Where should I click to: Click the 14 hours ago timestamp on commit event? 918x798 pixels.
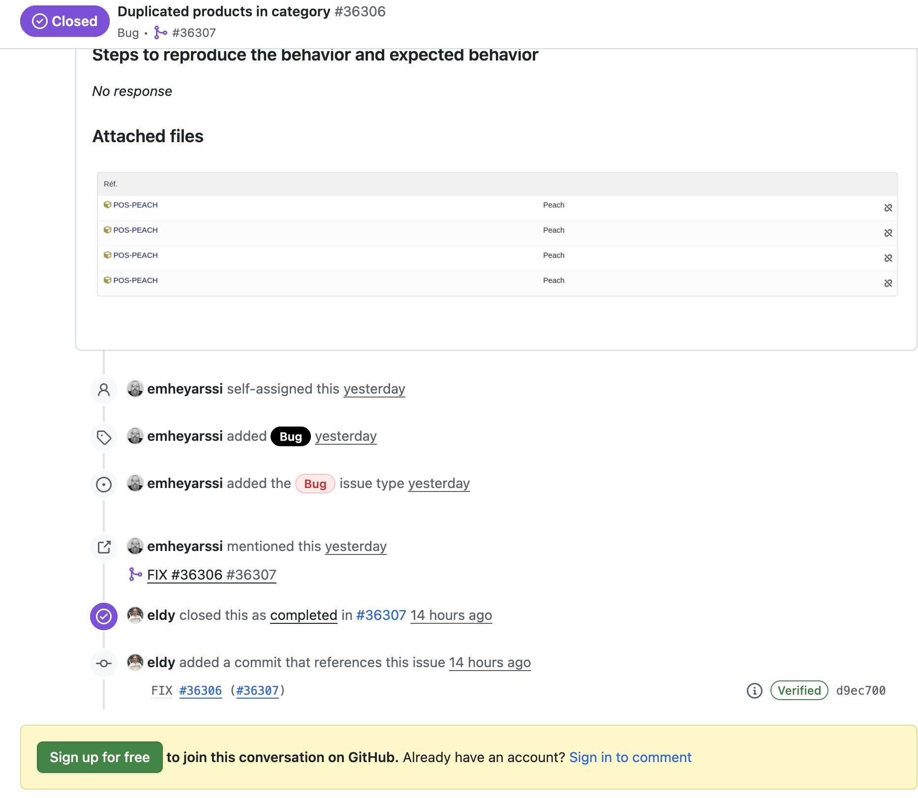tap(490, 663)
